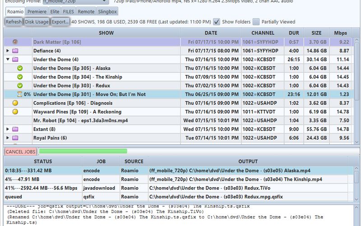Sort the table by the SHOW column header
Viewport: 361px width, 226px height.
[x=106, y=33]
